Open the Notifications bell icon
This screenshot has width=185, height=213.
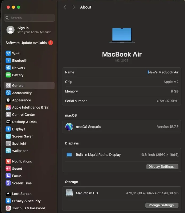pos(8,161)
